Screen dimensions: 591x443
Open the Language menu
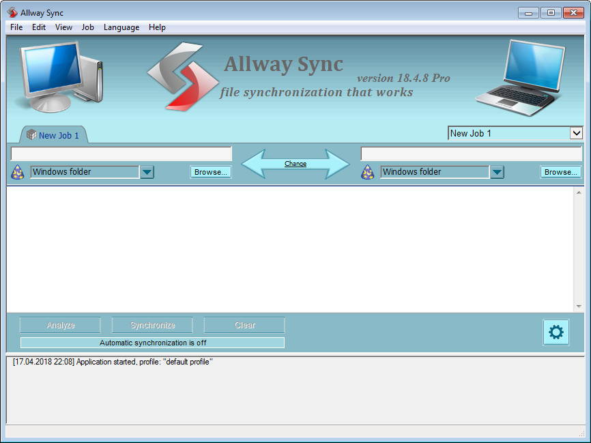(121, 27)
